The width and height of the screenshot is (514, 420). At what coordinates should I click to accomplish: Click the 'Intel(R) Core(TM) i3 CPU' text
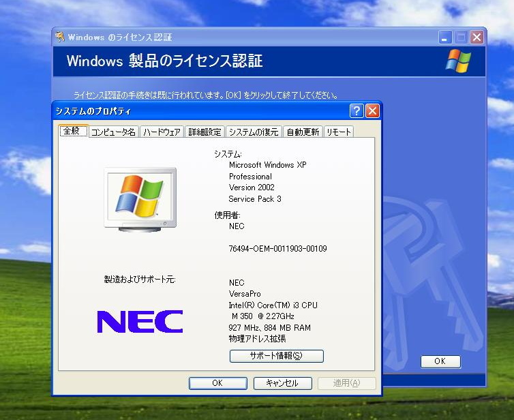[273, 305]
